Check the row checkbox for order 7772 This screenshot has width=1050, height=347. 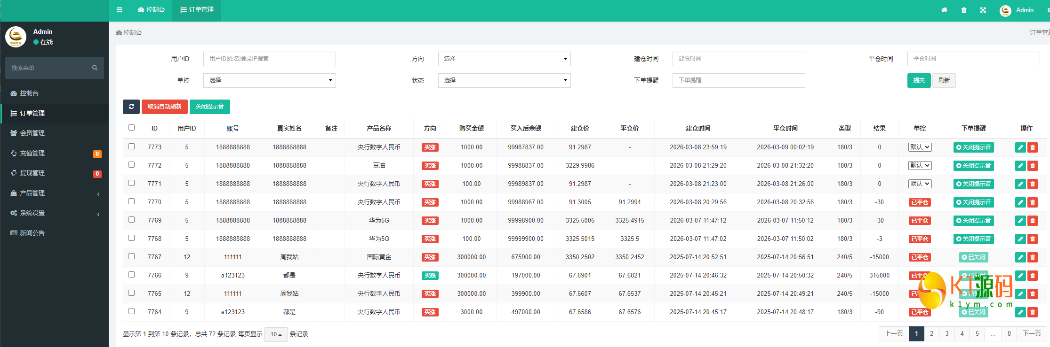(131, 165)
